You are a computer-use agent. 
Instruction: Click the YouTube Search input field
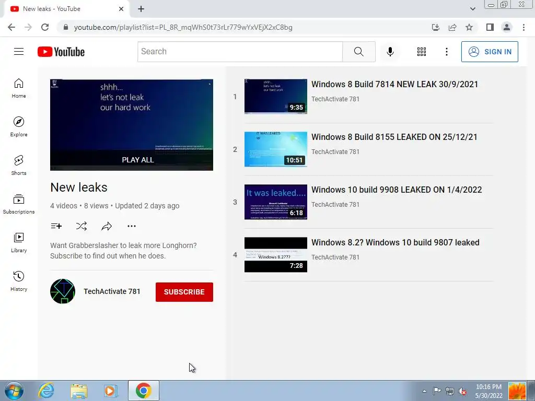point(240,52)
